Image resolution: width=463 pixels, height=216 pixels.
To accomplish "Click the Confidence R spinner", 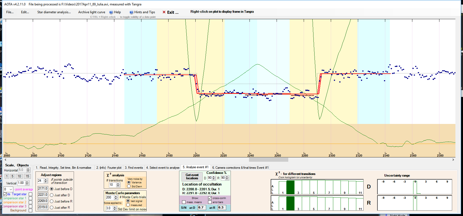I will point(227,178).
